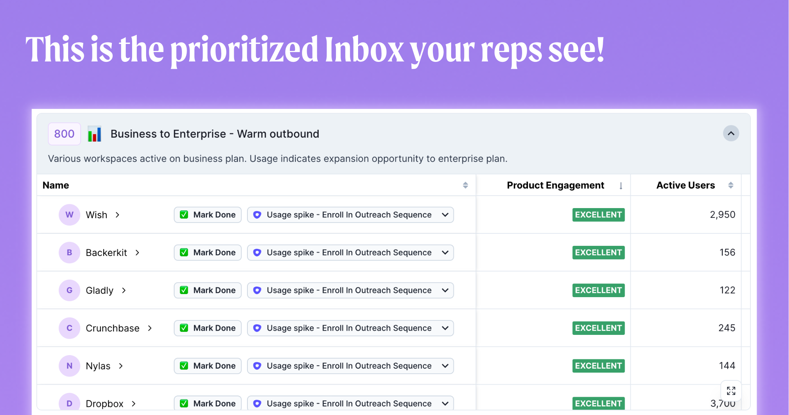Open the Gladly account name
This screenshot has width=789, height=415.
pyautogui.click(x=99, y=291)
